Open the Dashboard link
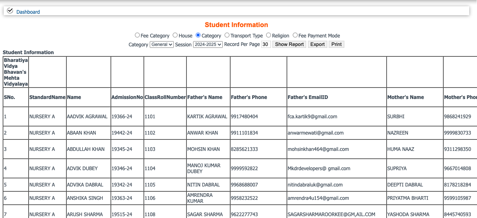This screenshot has height=218, width=477. click(x=28, y=12)
